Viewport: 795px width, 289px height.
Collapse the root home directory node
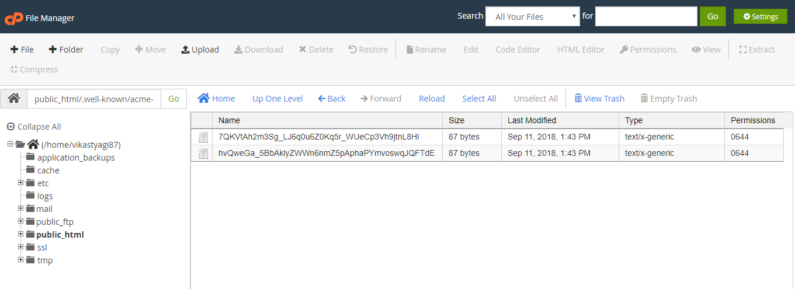coord(11,144)
